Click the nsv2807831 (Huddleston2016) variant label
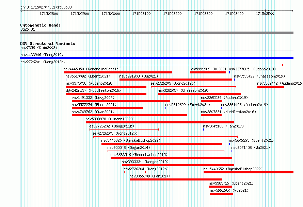 point(228,112)
